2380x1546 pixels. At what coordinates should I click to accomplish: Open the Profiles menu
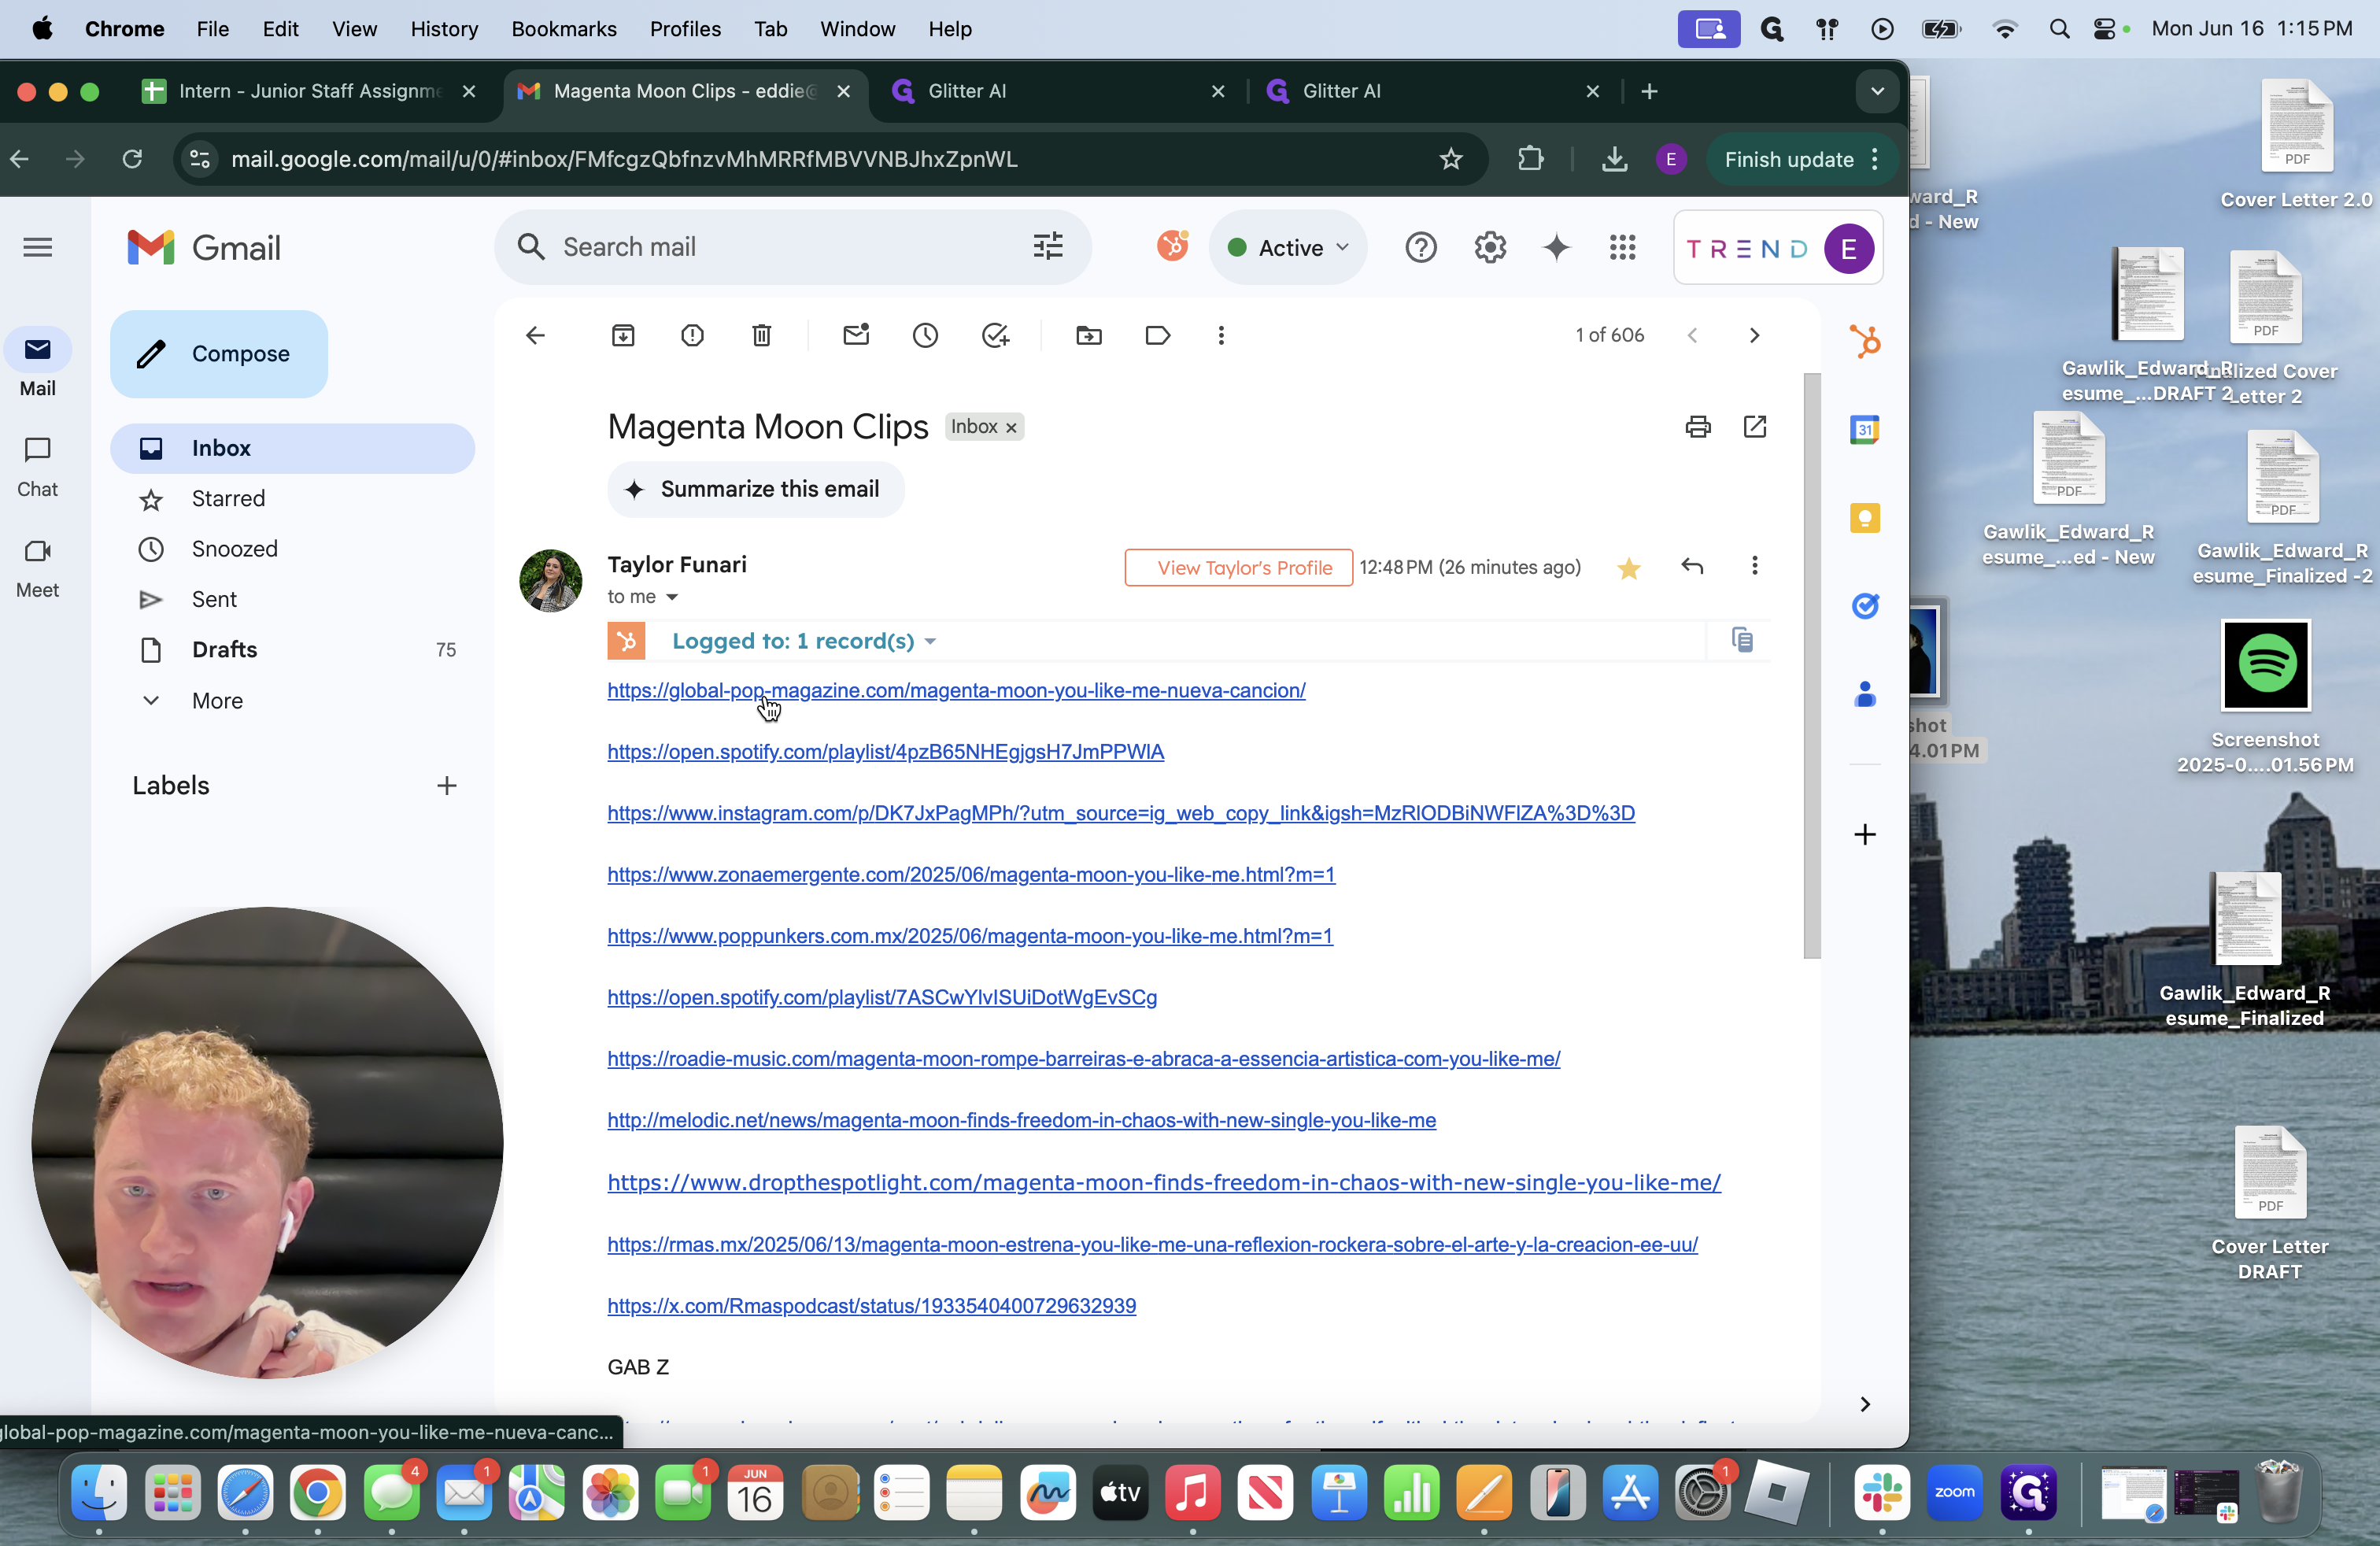coord(685,29)
